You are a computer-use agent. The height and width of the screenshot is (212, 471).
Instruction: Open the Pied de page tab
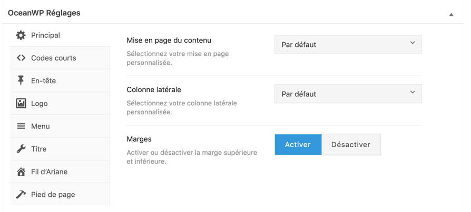point(53,195)
